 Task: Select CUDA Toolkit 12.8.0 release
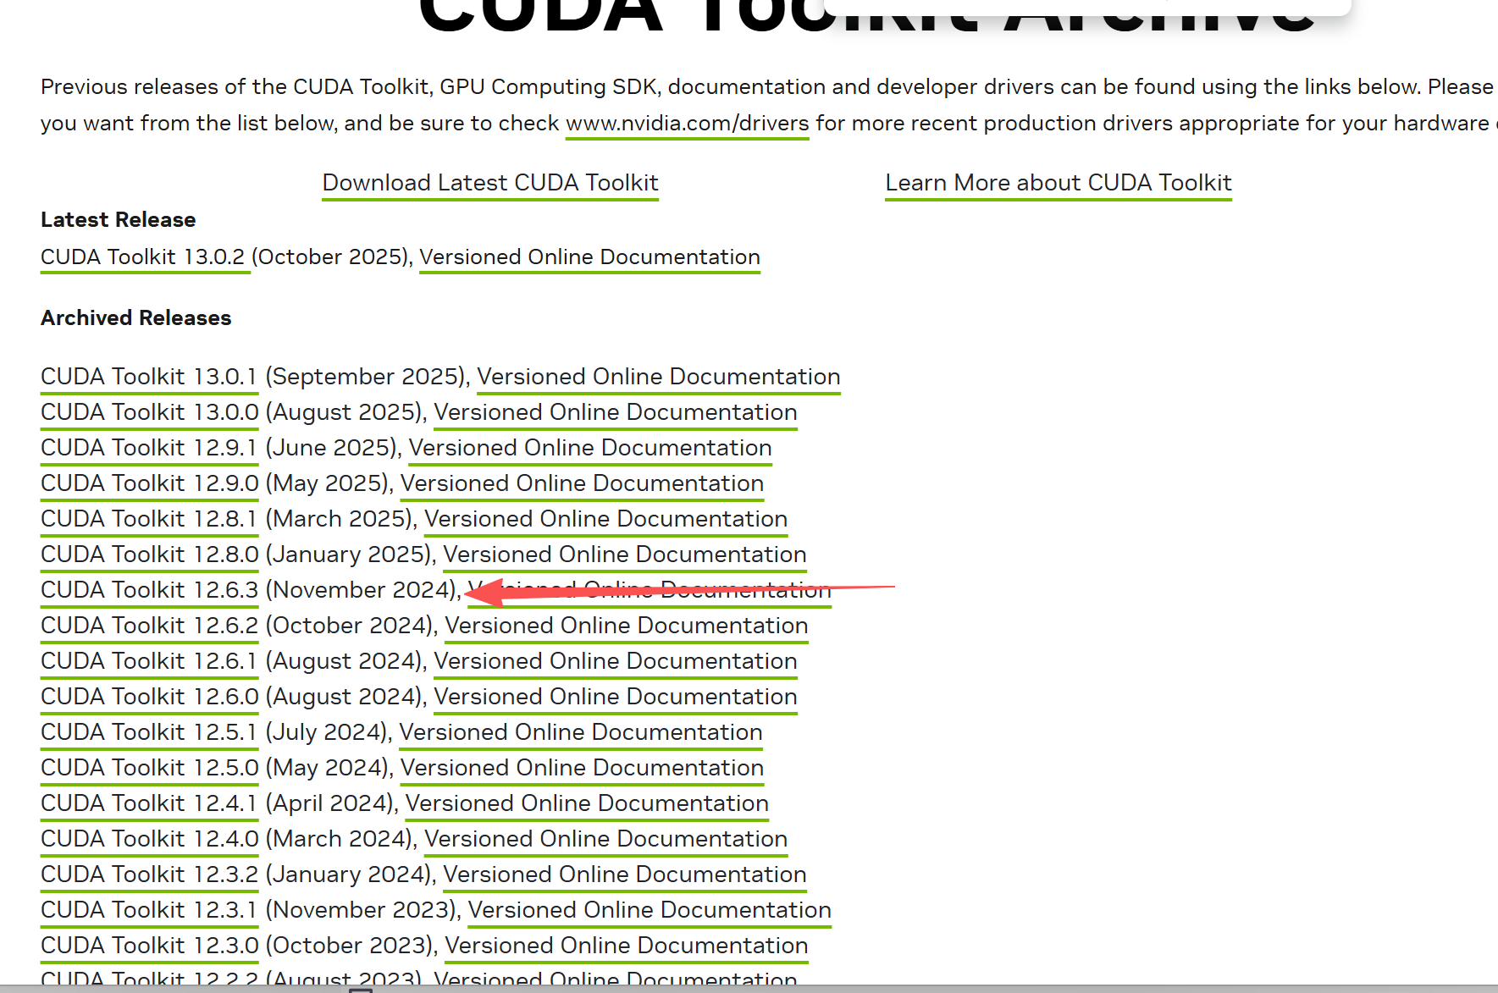pos(149,554)
